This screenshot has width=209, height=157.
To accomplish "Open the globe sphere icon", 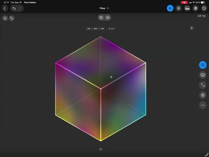I will 196,8.
